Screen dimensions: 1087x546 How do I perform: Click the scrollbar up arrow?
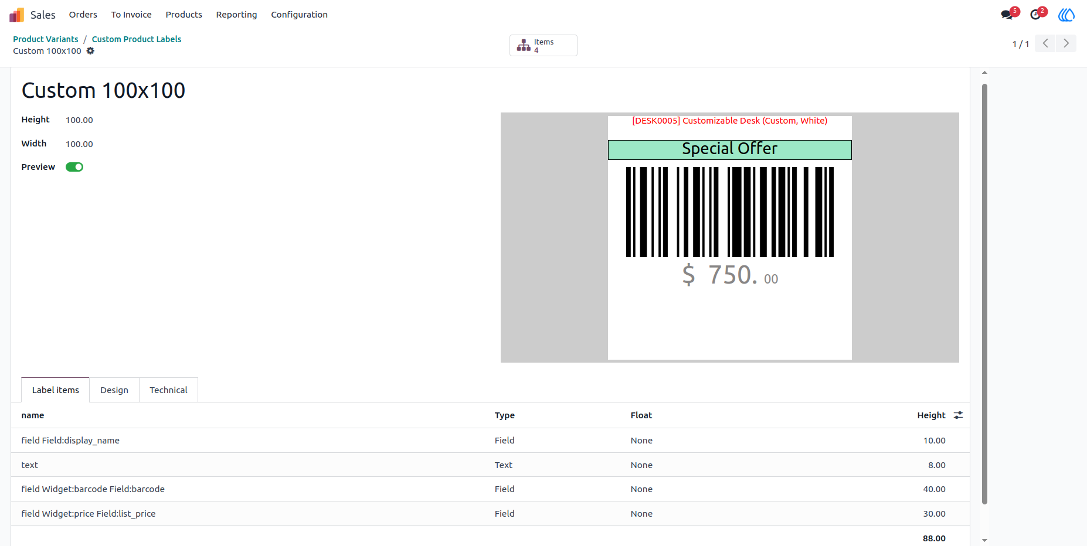pyautogui.click(x=985, y=73)
